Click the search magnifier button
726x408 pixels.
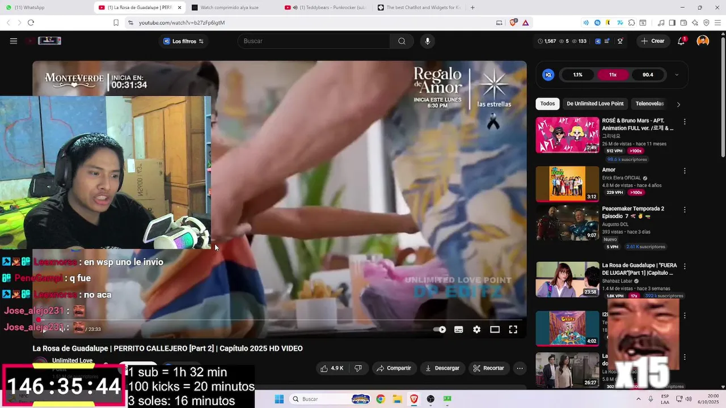pos(402,41)
